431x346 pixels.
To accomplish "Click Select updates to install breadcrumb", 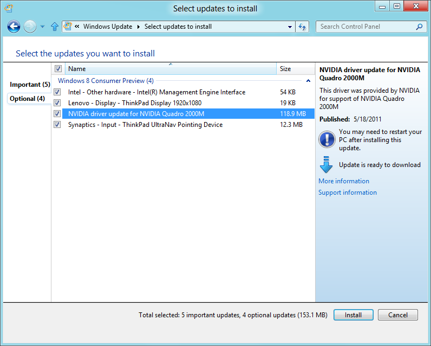I will (x=178, y=27).
